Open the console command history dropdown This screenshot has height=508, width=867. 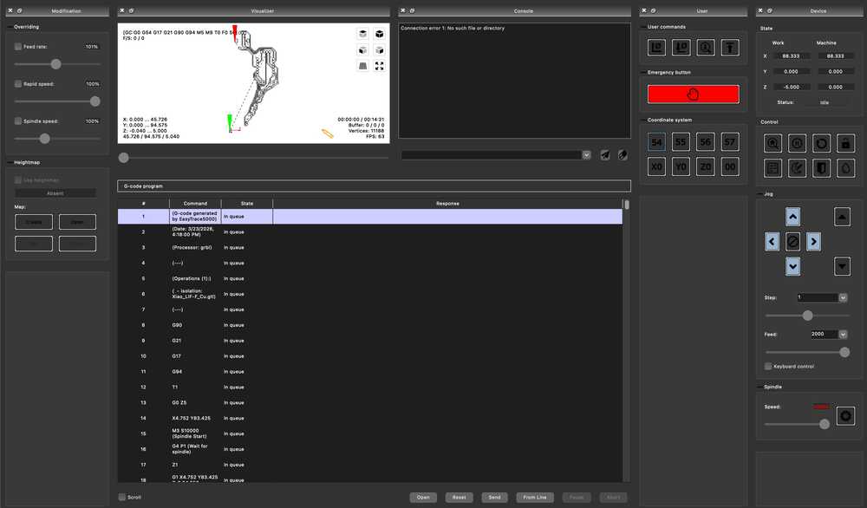click(x=586, y=154)
